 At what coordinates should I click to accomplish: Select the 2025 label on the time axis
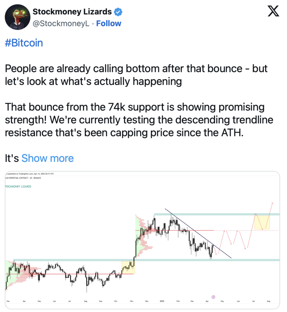[162, 301]
